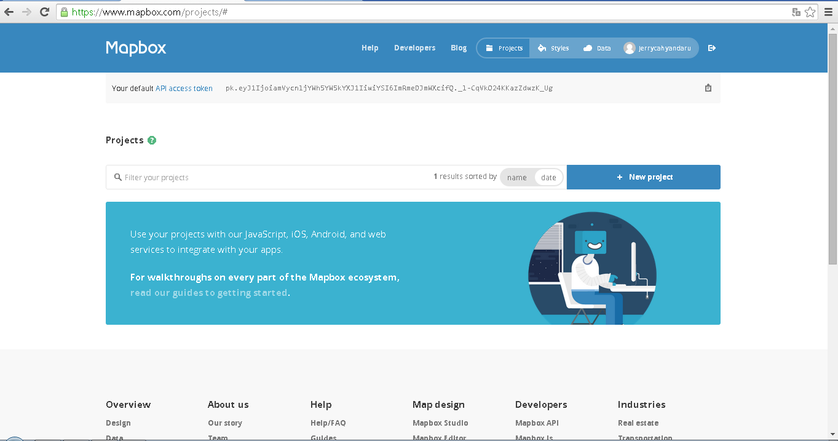This screenshot has width=838, height=441.
Task: Click the footer Developers heading
Action: coord(541,405)
